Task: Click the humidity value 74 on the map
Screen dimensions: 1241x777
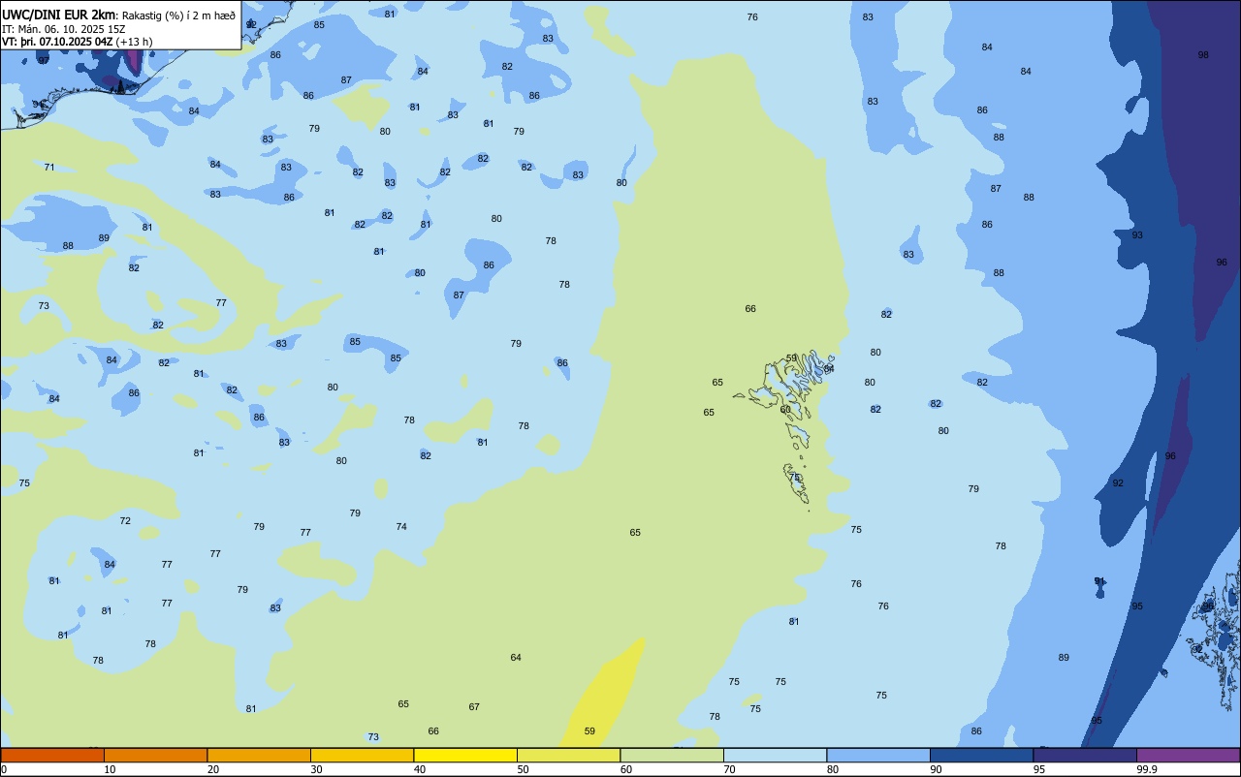Action: point(401,527)
